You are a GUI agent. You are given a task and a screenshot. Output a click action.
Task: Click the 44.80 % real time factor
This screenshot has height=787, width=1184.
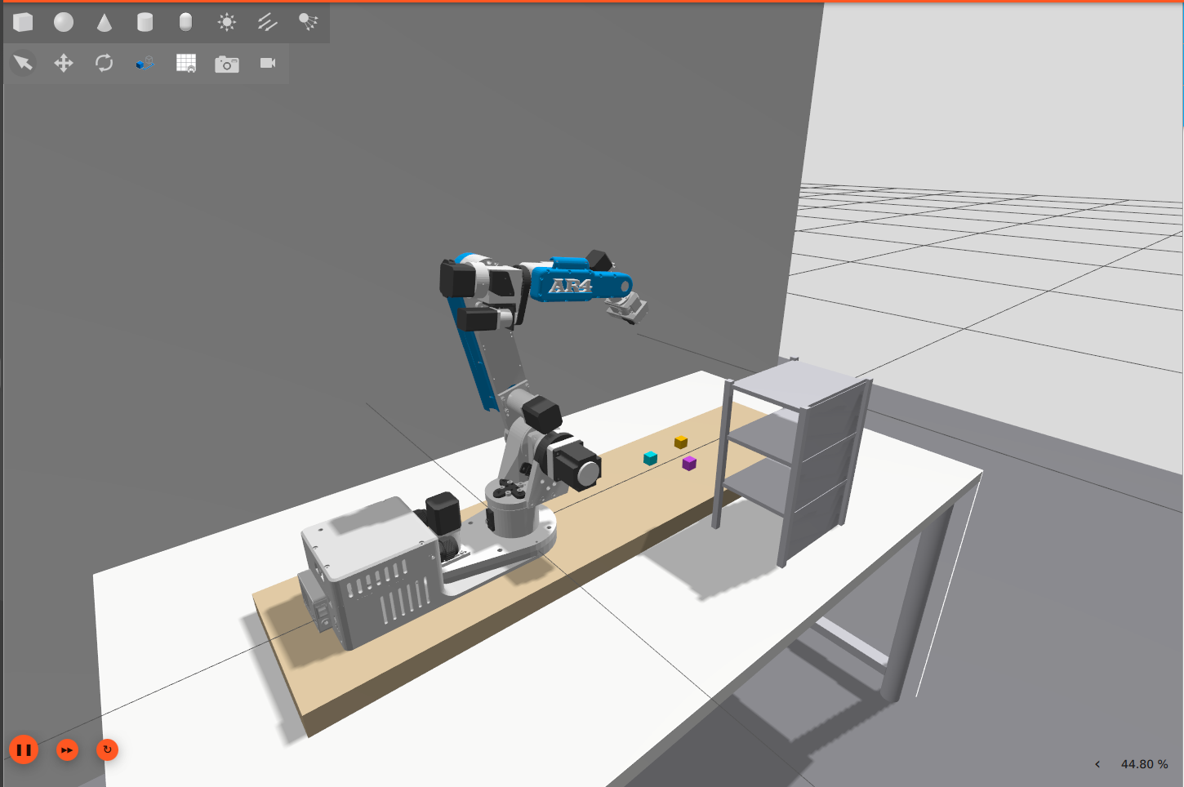(1144, 764)
